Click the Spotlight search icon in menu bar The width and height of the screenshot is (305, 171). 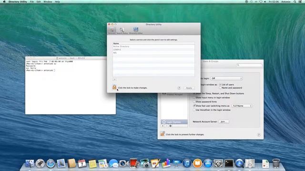295,2
